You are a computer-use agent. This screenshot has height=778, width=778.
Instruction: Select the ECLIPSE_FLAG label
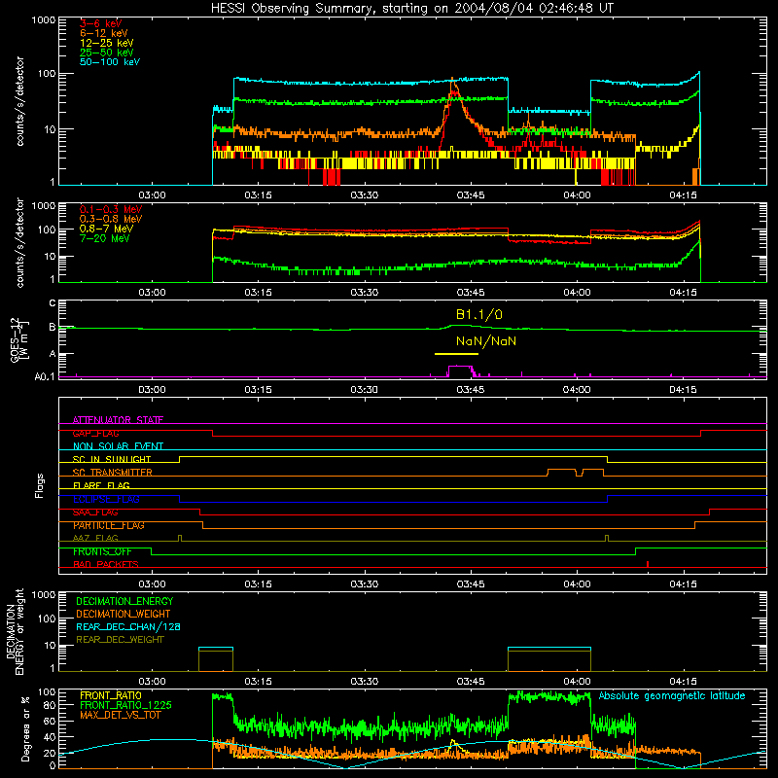tap(106, 499)
